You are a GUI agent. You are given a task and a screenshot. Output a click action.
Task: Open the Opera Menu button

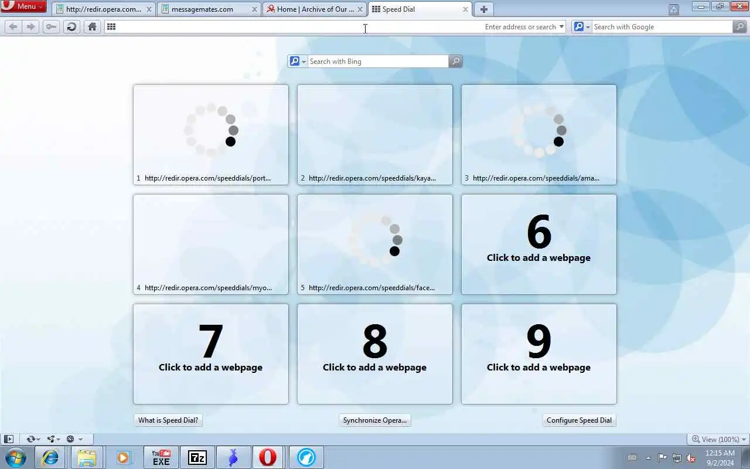pos(23,6)
